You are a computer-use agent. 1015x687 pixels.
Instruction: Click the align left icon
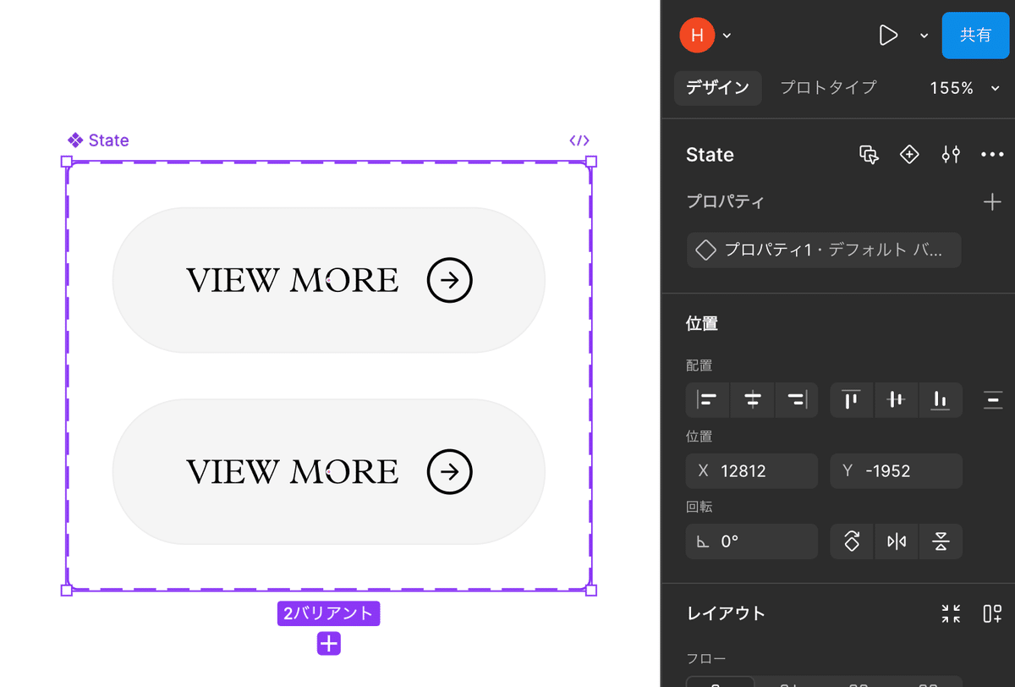point(708,400)
